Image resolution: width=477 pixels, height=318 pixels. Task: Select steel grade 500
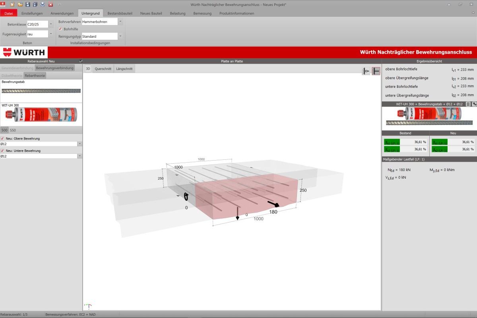(x=4, y=130)
